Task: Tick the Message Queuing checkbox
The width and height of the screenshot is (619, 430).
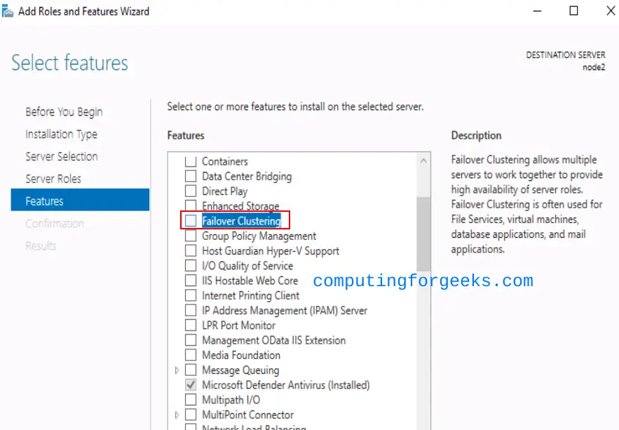Action: tap(191, 370)
